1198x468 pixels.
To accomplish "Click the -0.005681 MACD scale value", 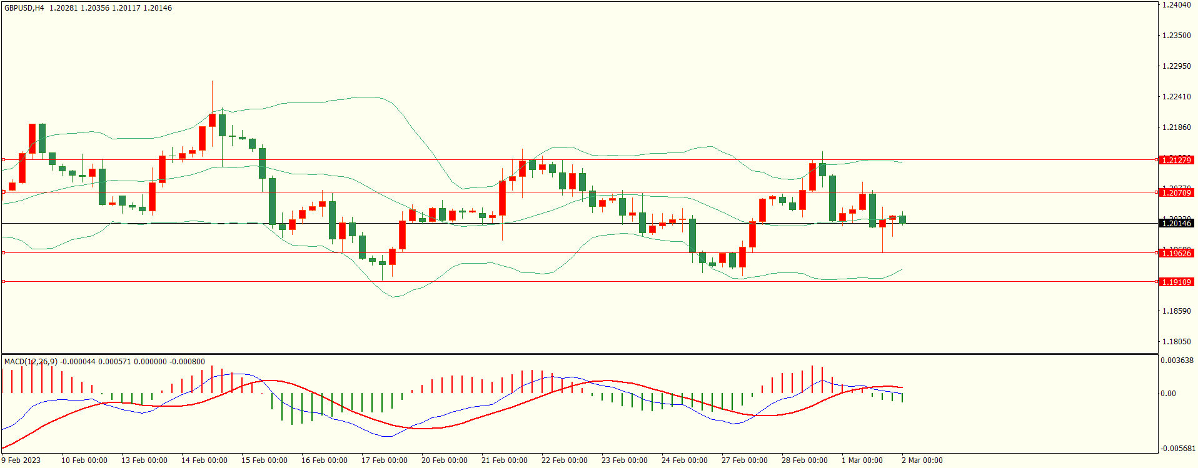I will 1178,449.
